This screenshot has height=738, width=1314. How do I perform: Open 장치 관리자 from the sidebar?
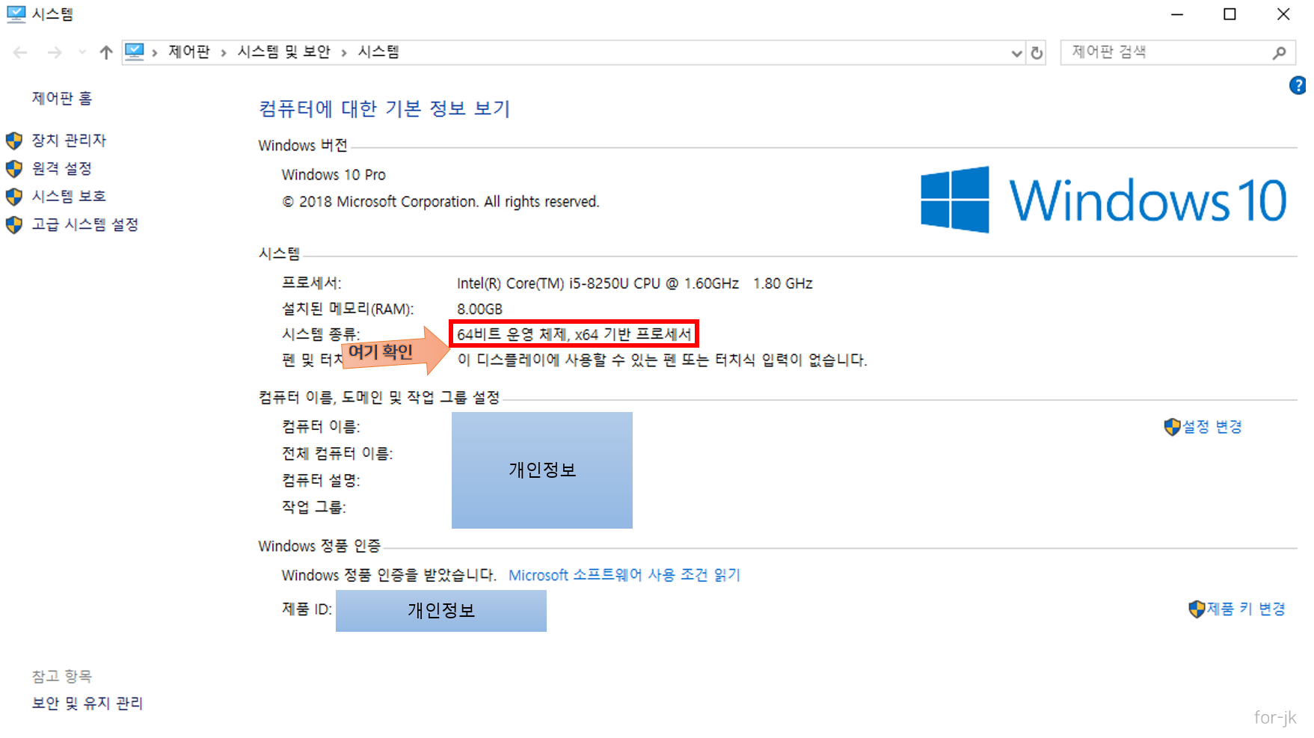[x=69, y=140]
